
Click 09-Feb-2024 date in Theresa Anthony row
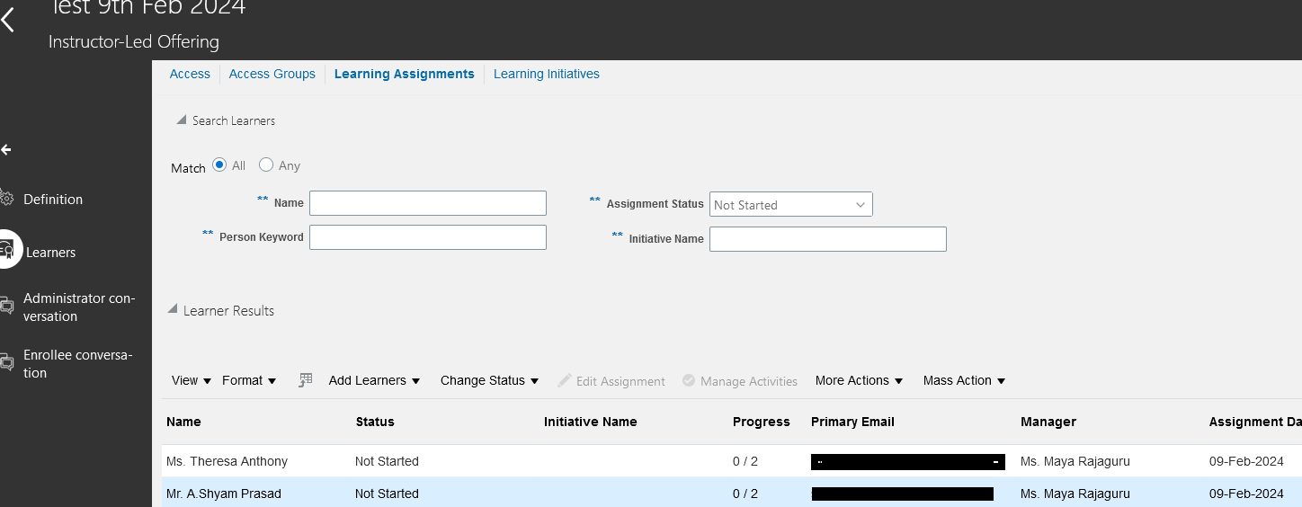(1246, 461)
